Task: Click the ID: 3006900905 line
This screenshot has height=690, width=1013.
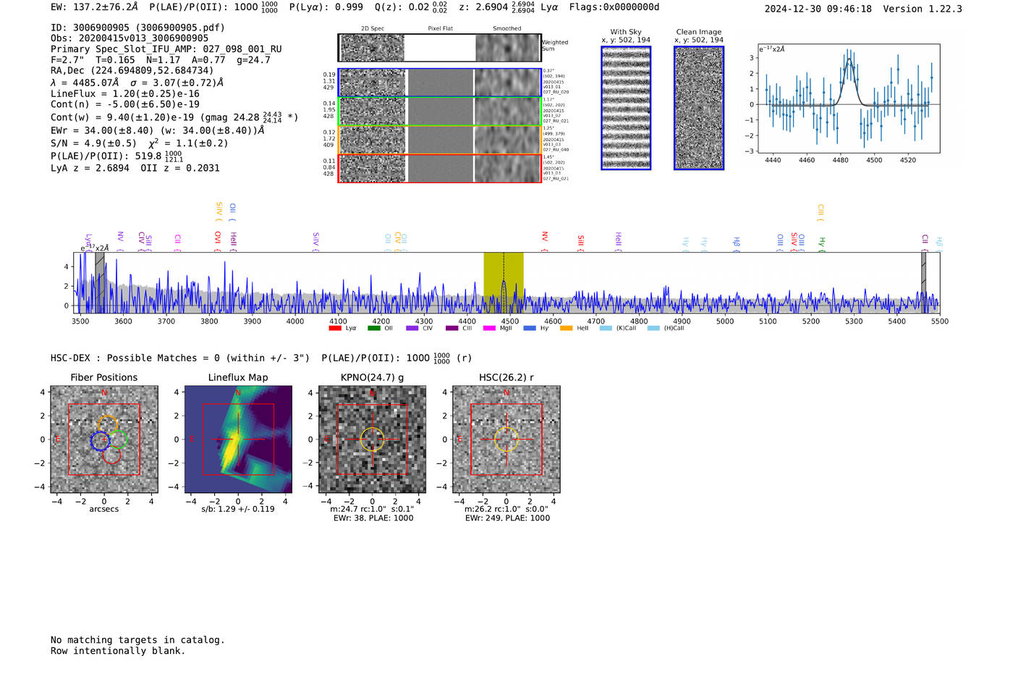Action: click(137, 28)
